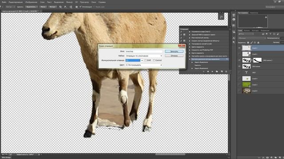284x159 pixels.
Task: Click the Отмена button in the dialog
Action: pos(174,56)
